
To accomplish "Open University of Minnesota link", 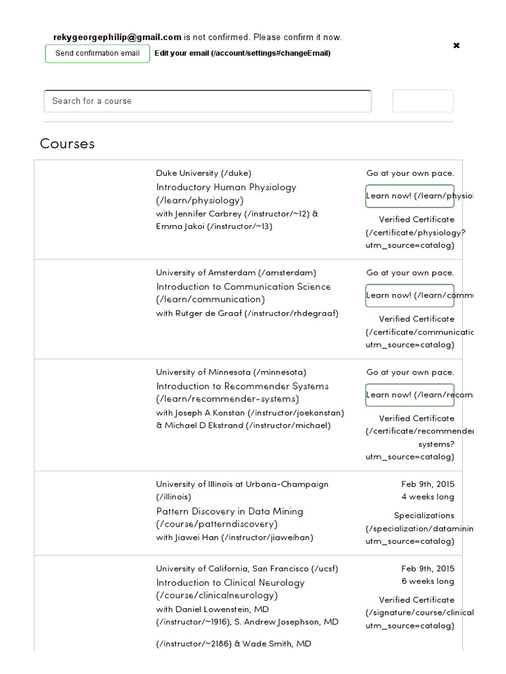I will pos(231,372).
